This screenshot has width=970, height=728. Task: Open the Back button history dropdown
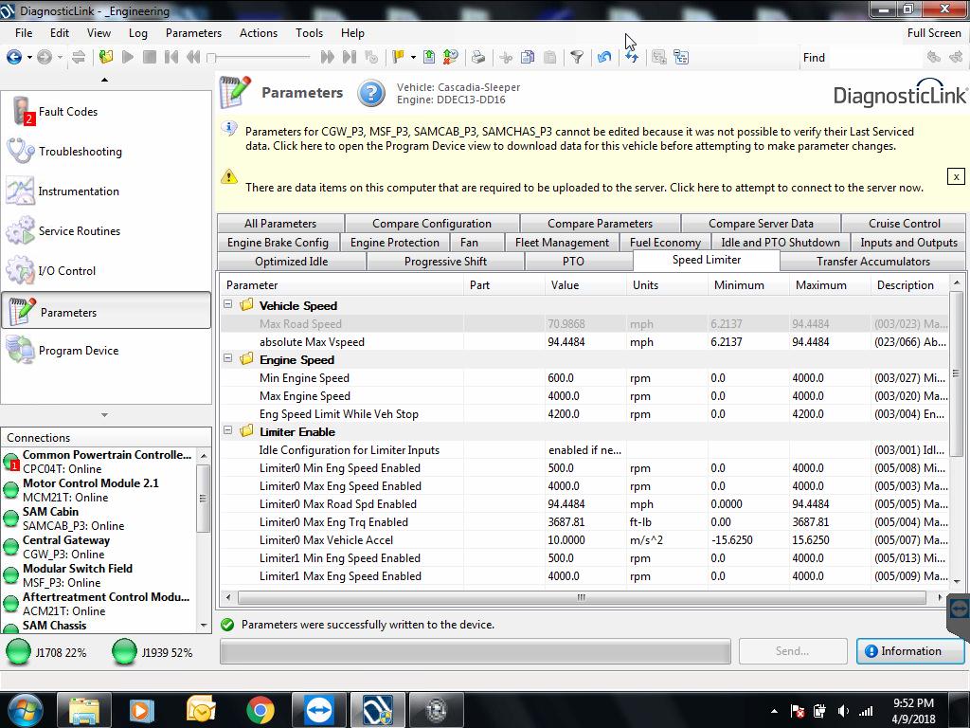[x=29, y=58]
